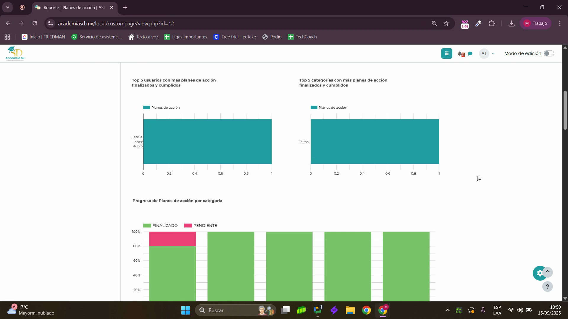Toggle the Modo de edición switch
This screenshot has height=319, width=568.
548,53
